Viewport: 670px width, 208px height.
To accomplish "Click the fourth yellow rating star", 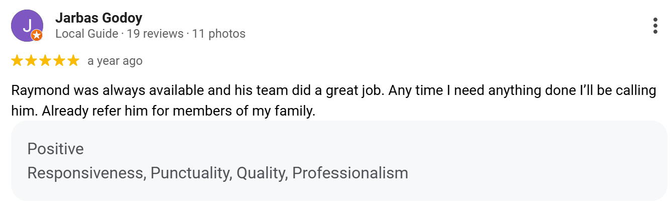I will [x=59, y=61].
